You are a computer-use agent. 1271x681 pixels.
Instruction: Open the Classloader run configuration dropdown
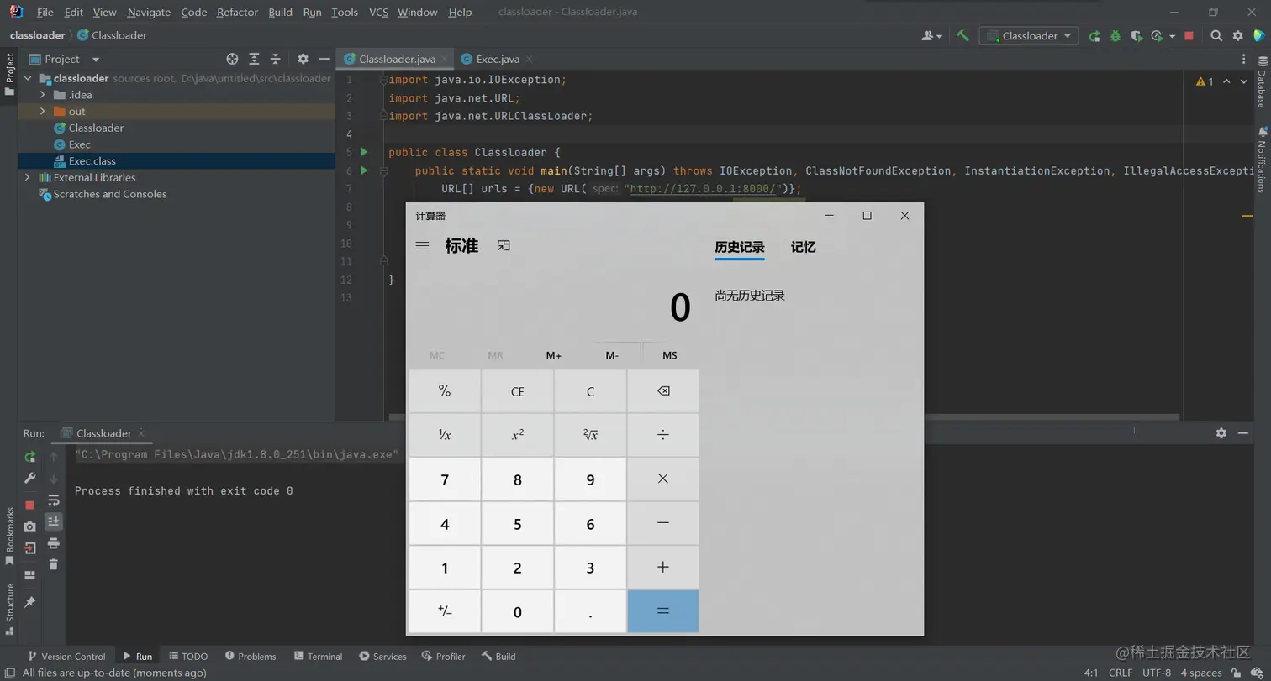coord(1029,36)
